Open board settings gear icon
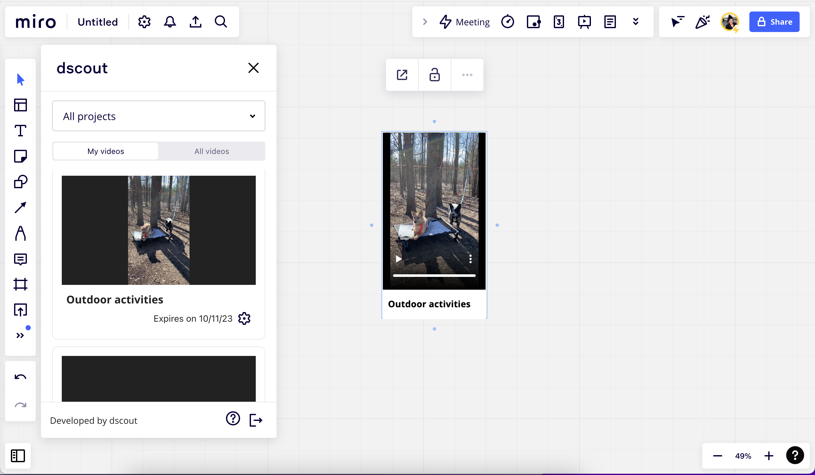The height and width of the screenshot is (475, 815). (144, 22)
